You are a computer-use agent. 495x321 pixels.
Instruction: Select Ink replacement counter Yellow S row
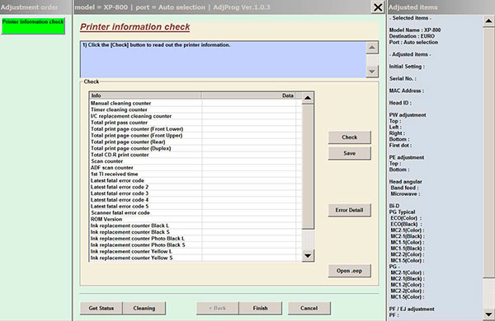click(x=196, y=258)
